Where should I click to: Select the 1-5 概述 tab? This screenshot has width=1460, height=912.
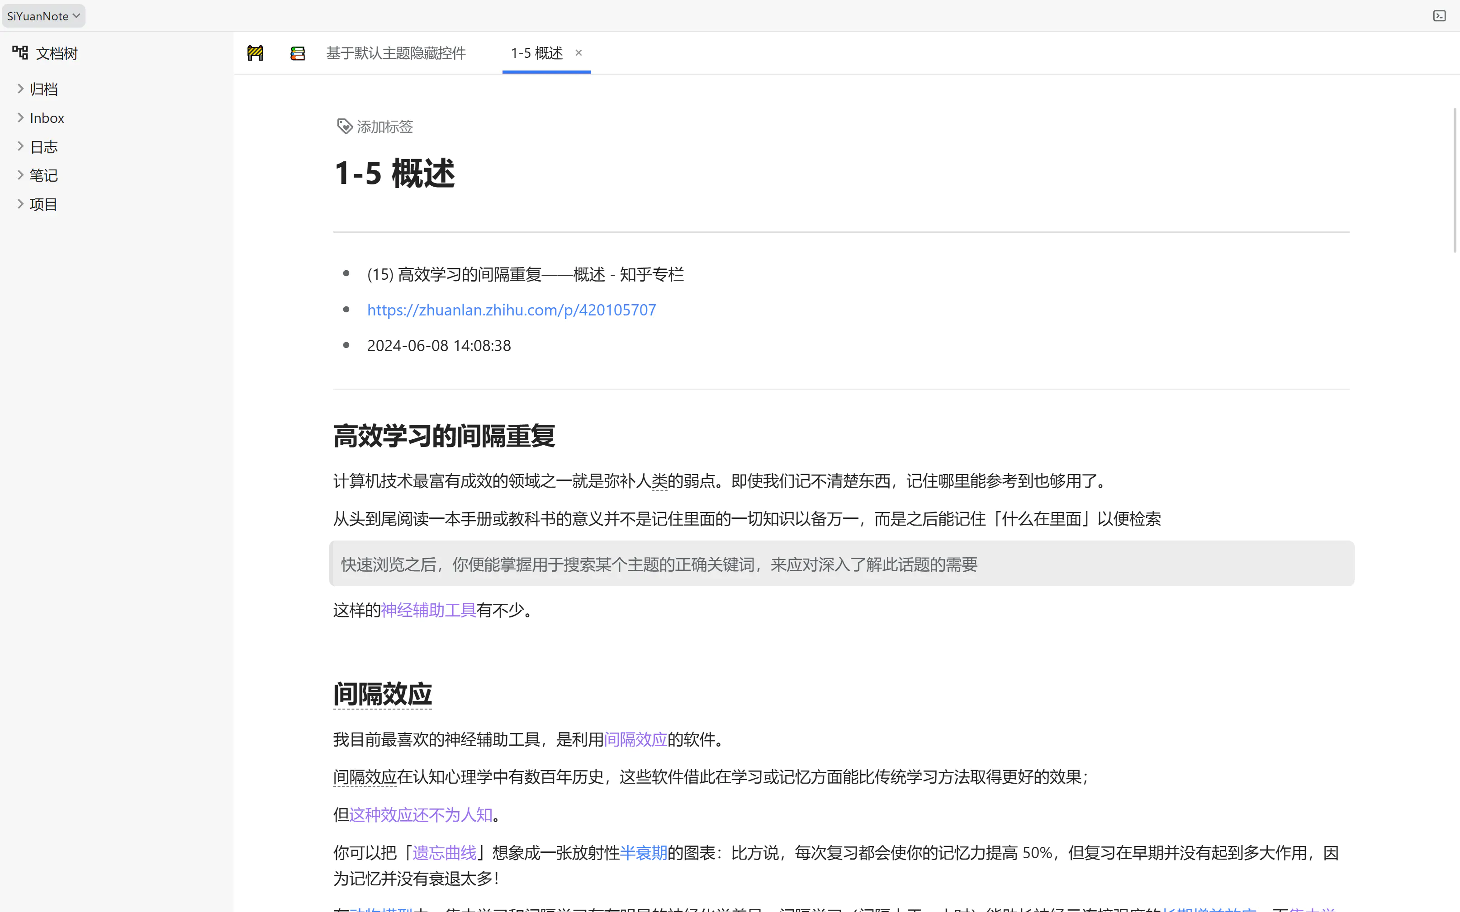(x=536, y=53)
